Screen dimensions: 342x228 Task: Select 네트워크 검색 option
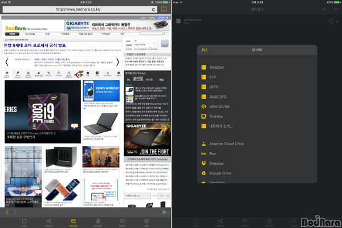pyautogui.click(x=257, y=126)
